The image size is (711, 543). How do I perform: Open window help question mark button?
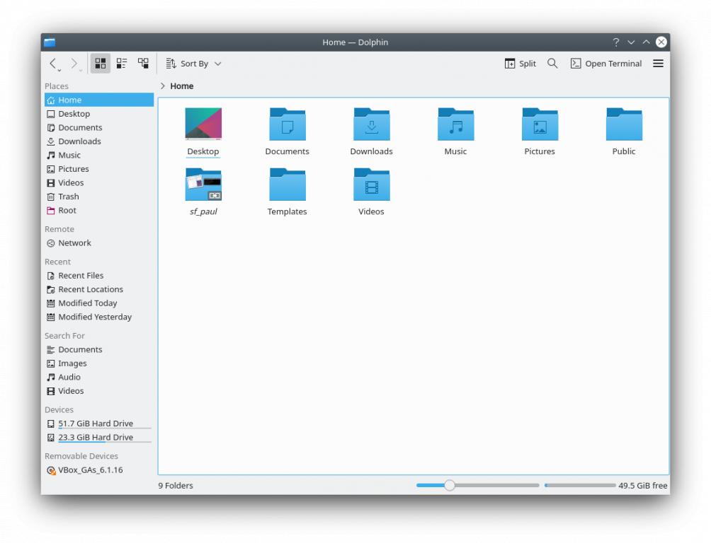point(616,42)
